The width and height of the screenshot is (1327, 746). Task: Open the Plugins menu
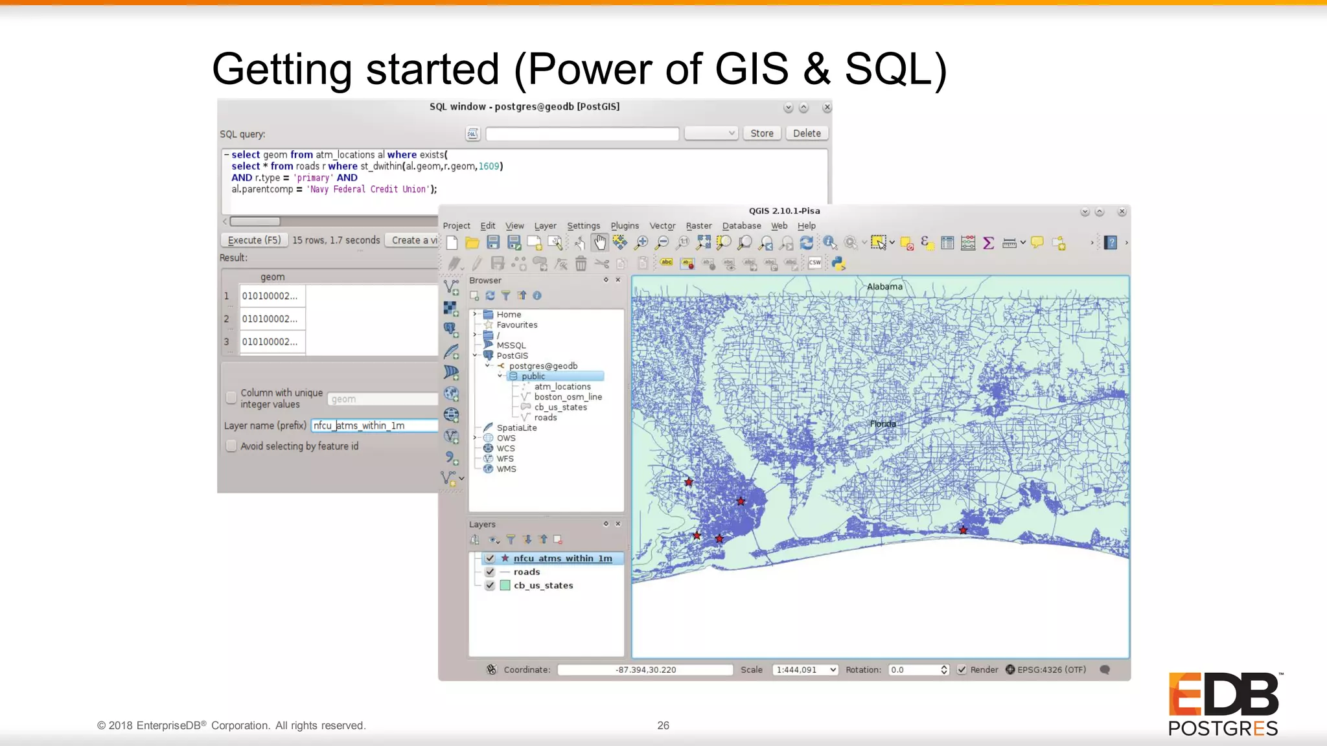tap(625, 225)
